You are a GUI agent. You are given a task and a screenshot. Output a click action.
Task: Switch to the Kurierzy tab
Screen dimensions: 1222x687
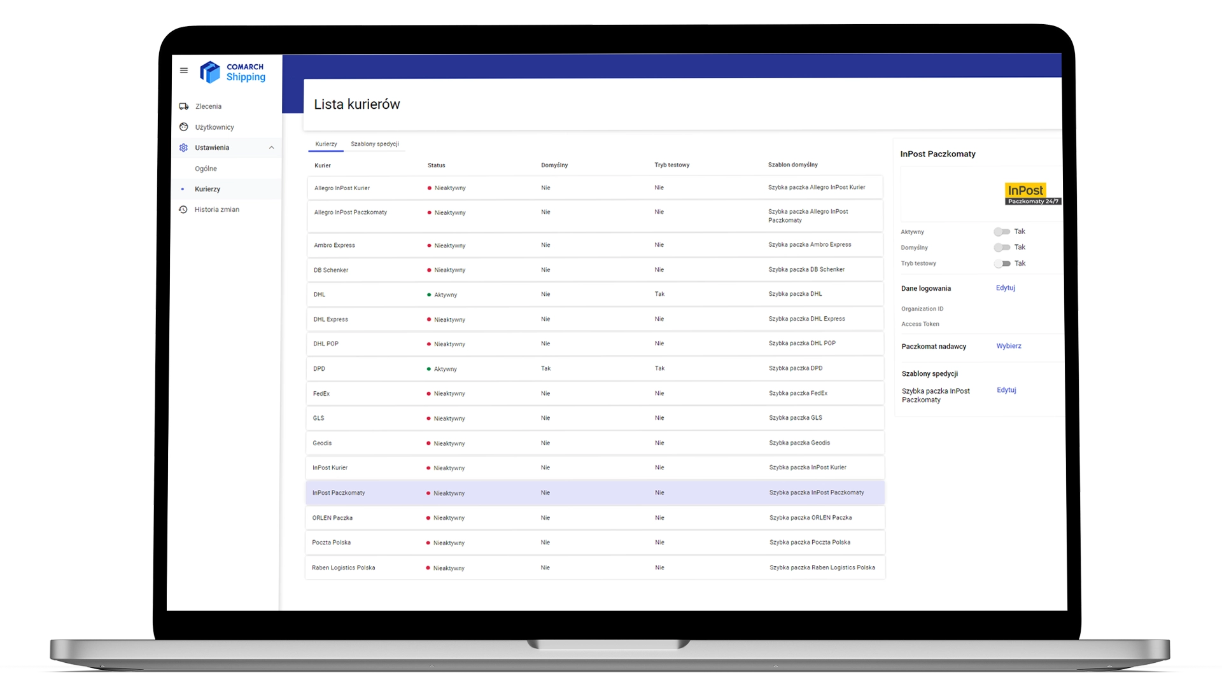coord(326,144)
